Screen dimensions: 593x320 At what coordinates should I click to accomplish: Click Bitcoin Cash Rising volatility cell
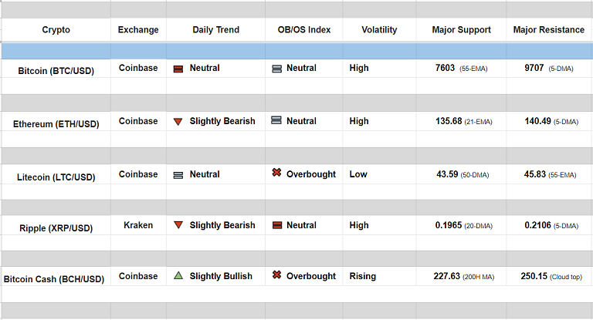(363, 276)
